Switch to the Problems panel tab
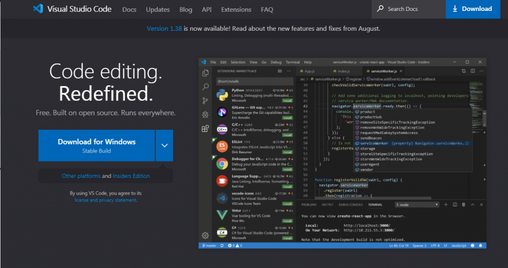508x268 pixels. coord(309,205)
